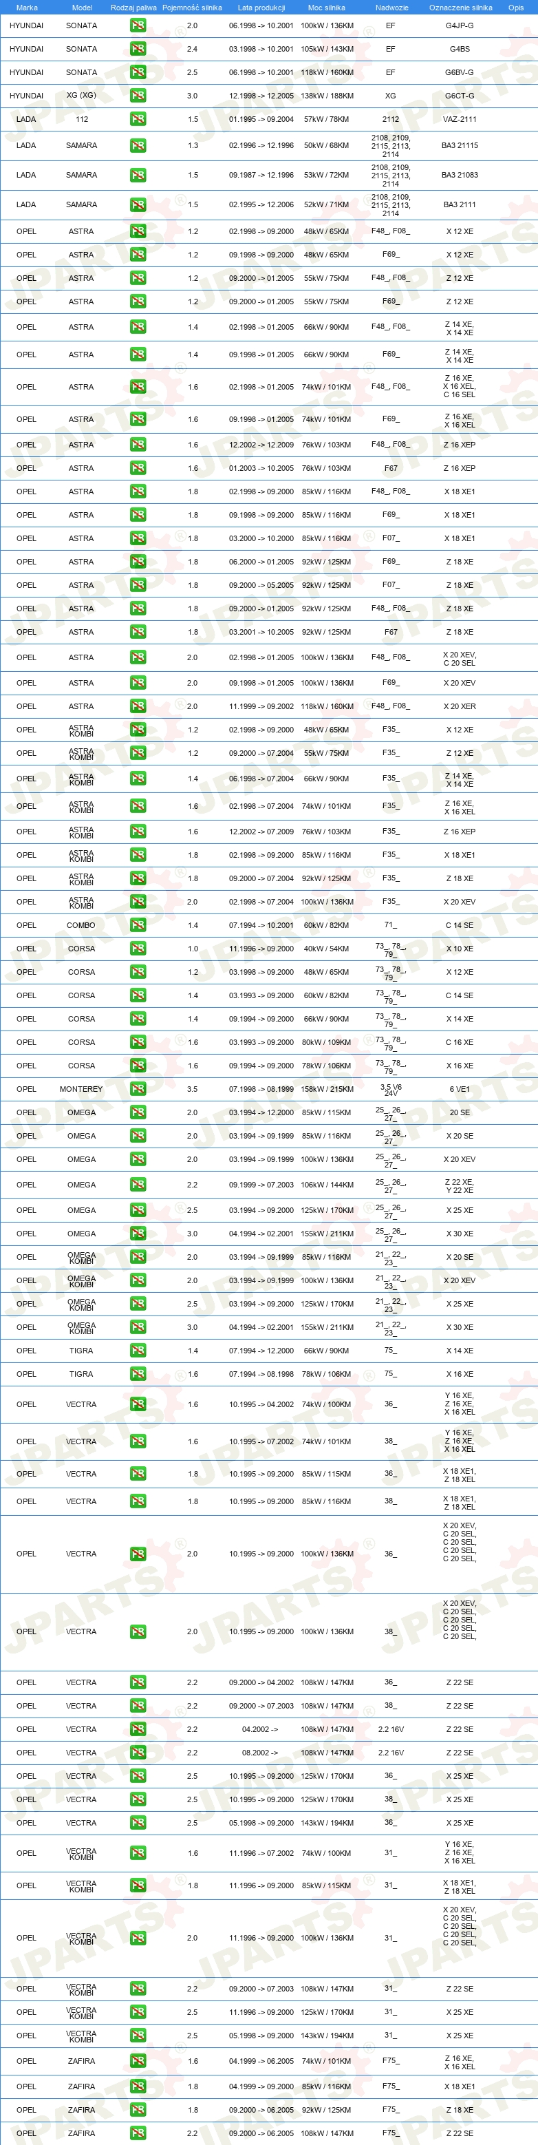Image resolution: width=538 pixels, height=2145 pixels.
Task: Click the fuel icon for Lada Samara 1.3
Action: point(138,146)
